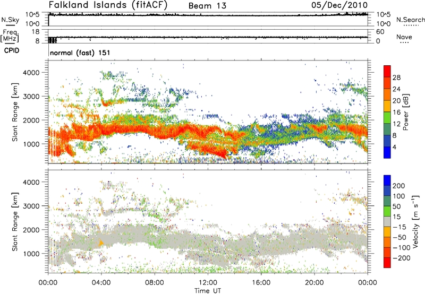Click the '4' power colorbar tick value
425x294 pixels.
pyautogui.click(x=395, y=147)
